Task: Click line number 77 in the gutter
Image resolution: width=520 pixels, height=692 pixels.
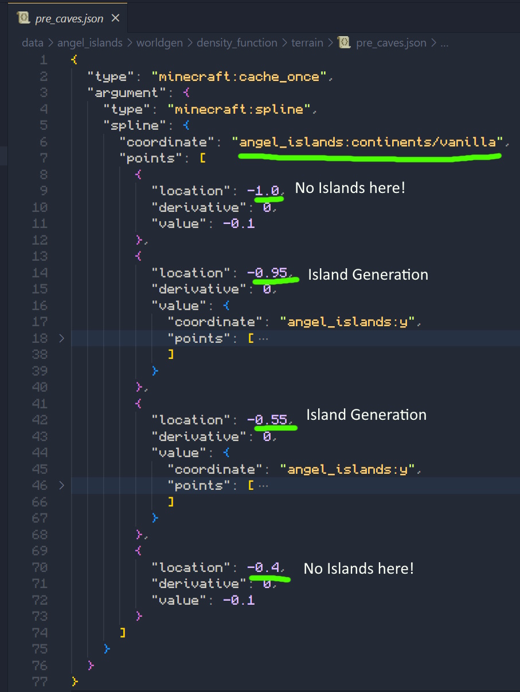Action: pos(41,682)
